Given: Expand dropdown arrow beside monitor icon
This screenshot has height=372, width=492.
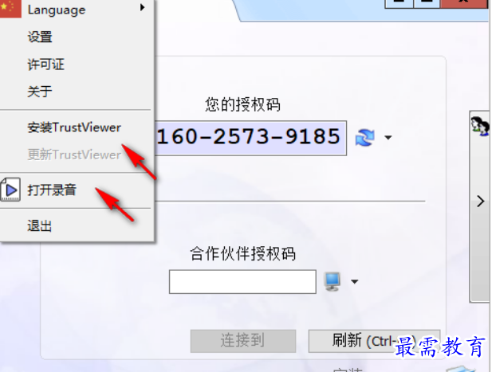Looking at the screenshot, I should 355,282.
